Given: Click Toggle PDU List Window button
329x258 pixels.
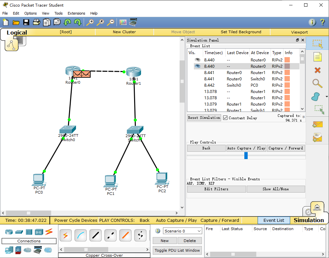Looking at the screenshot, I should [x=177, y=250].
